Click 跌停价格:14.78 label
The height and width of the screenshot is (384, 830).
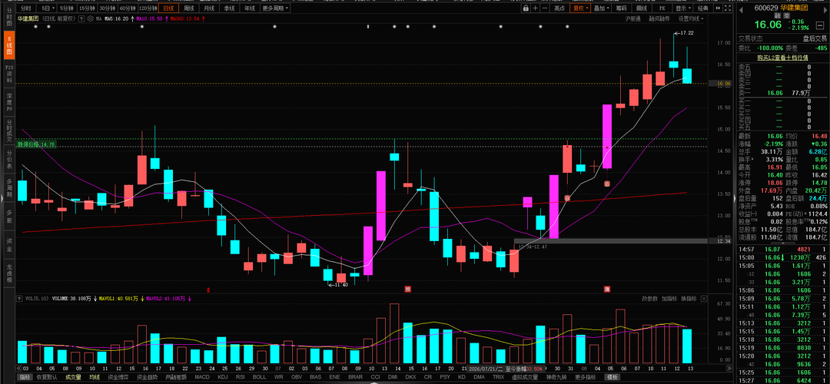[x=37, y=144]
